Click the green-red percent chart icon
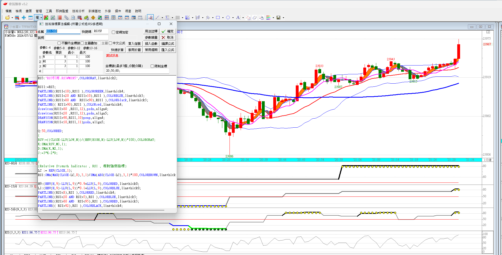502x255 pixels. click(x=46, y=18)
